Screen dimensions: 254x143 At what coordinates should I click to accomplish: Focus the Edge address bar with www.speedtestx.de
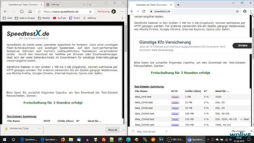click(65, 12)
